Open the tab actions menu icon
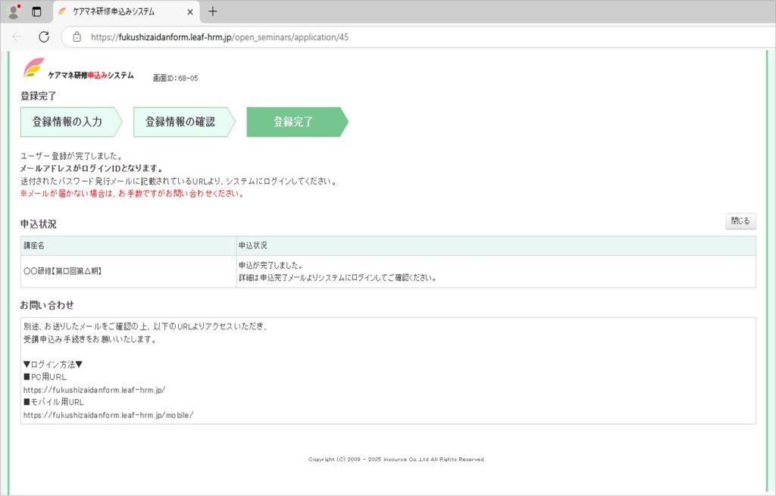The height and width of the screenshot is (496, 776). tap(36, 11)
